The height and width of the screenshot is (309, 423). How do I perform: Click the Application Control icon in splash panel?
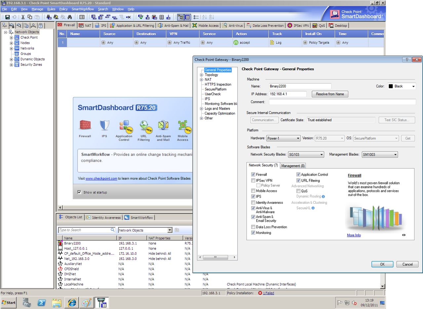[x=125, y=126]
